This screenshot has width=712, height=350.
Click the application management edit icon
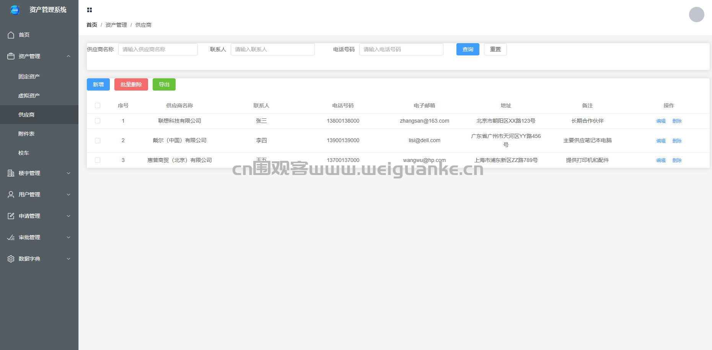pyautogui.click(x=11, y=216)
